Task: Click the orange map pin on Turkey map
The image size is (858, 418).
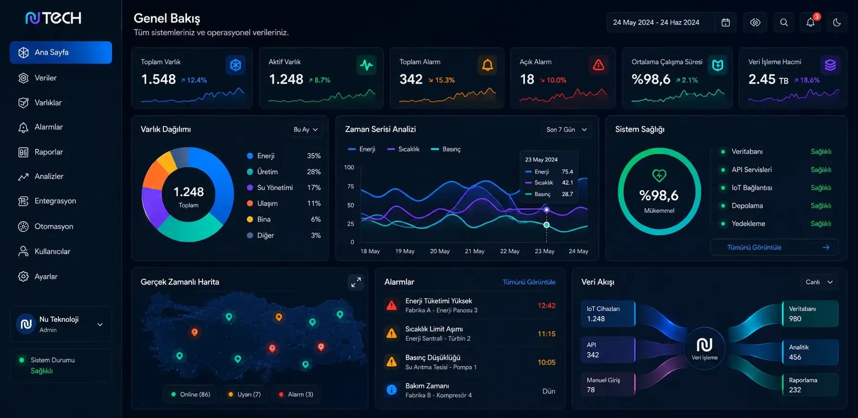Action: [x=279, y=317]
